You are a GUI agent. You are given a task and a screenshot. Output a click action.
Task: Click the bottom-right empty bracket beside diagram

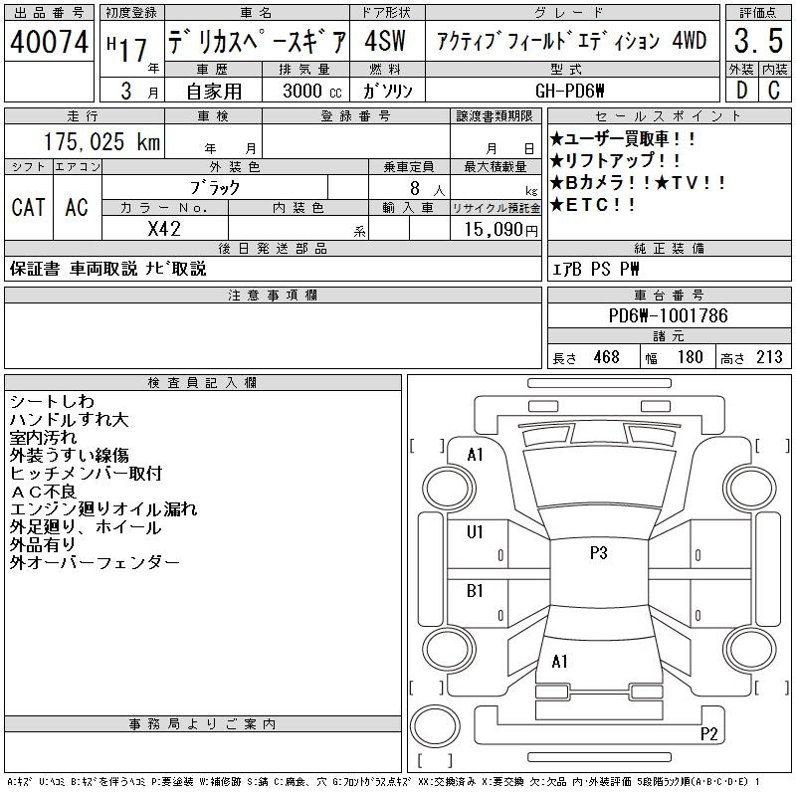click(768, 688)
